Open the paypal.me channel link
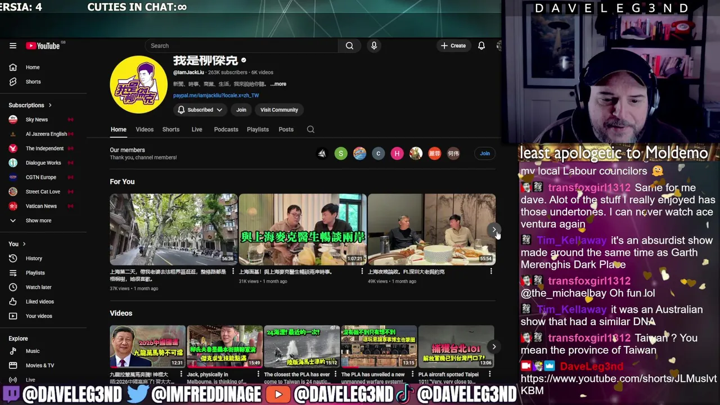This screenshot has height=405, width=720. click(x=216, y=96)
